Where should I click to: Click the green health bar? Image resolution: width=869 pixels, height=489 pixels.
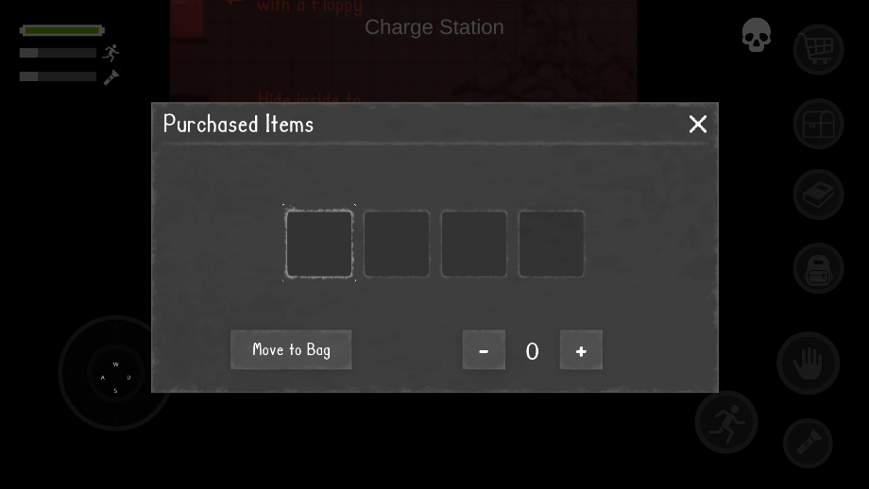pos(62,30)
